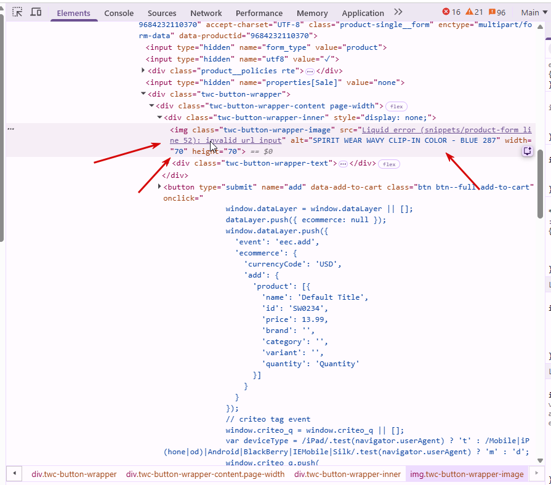Show more DevTools tabs chevron
The width and height of the screenshot is (551, 485).
(398, 12)
